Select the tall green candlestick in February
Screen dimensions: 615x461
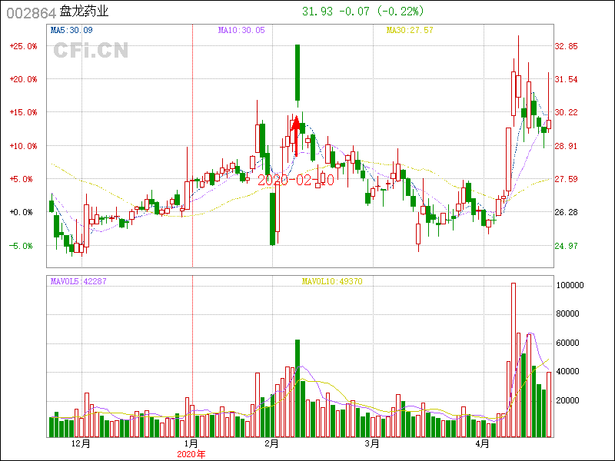297,73
